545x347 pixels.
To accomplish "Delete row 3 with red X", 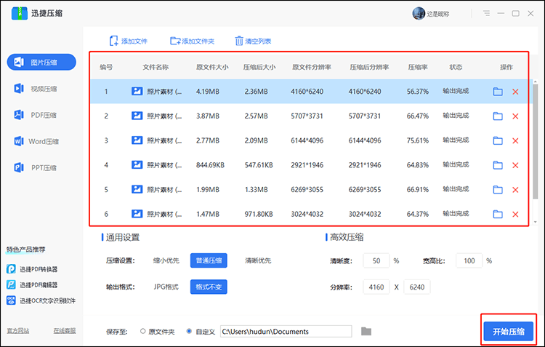I will (x=515, y=141).
